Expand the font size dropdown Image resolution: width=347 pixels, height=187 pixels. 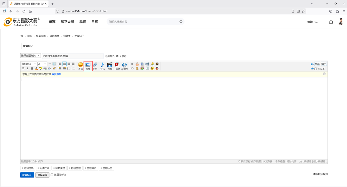pyautogui.click(x=42, y=64)
